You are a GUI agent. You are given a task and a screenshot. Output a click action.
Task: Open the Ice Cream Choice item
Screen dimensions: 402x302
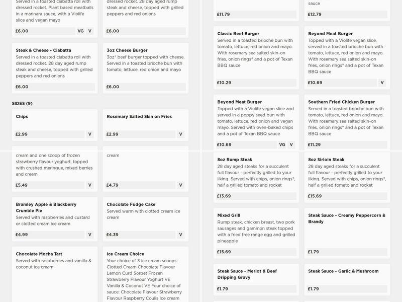[126, 254]
